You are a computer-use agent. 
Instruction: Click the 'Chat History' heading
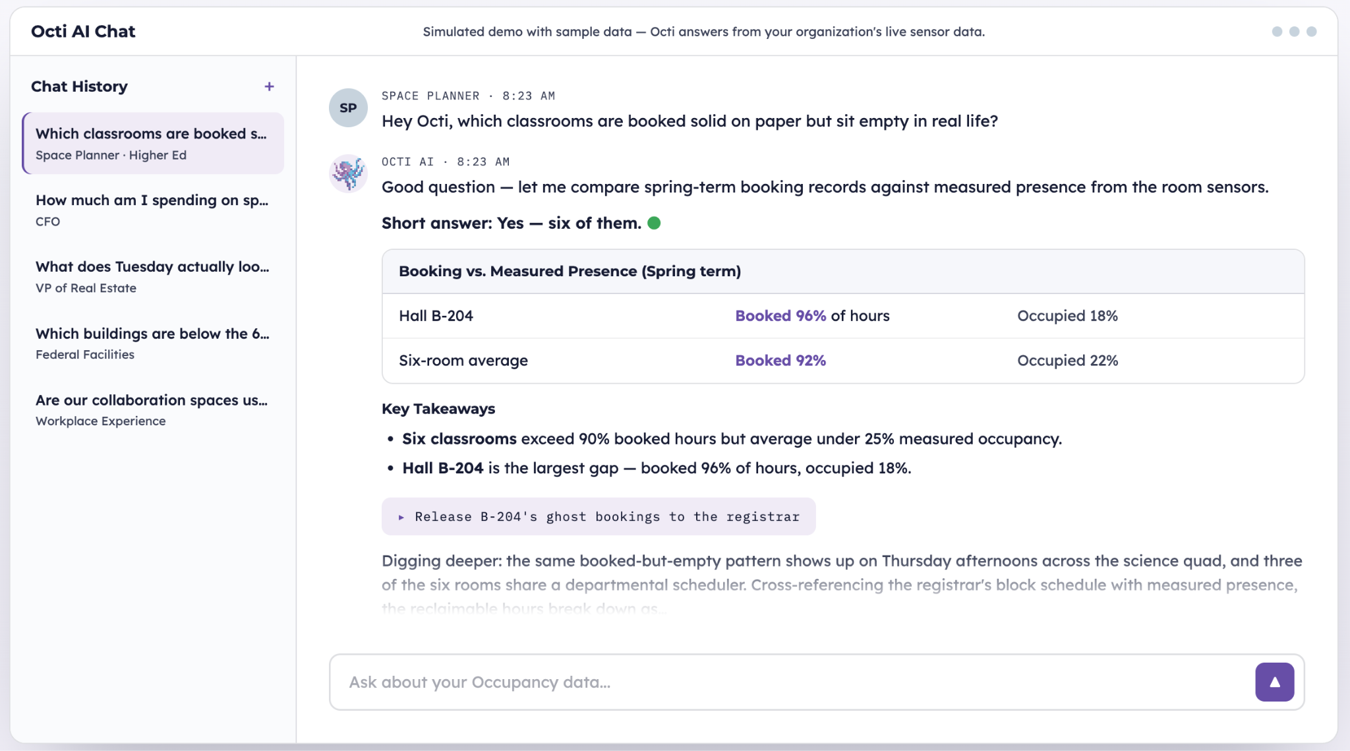tap(79, 86)
